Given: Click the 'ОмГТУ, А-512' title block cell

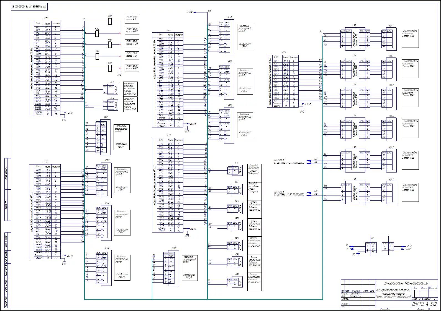Looking at the screenshot, I should click(x=425, y=304).
